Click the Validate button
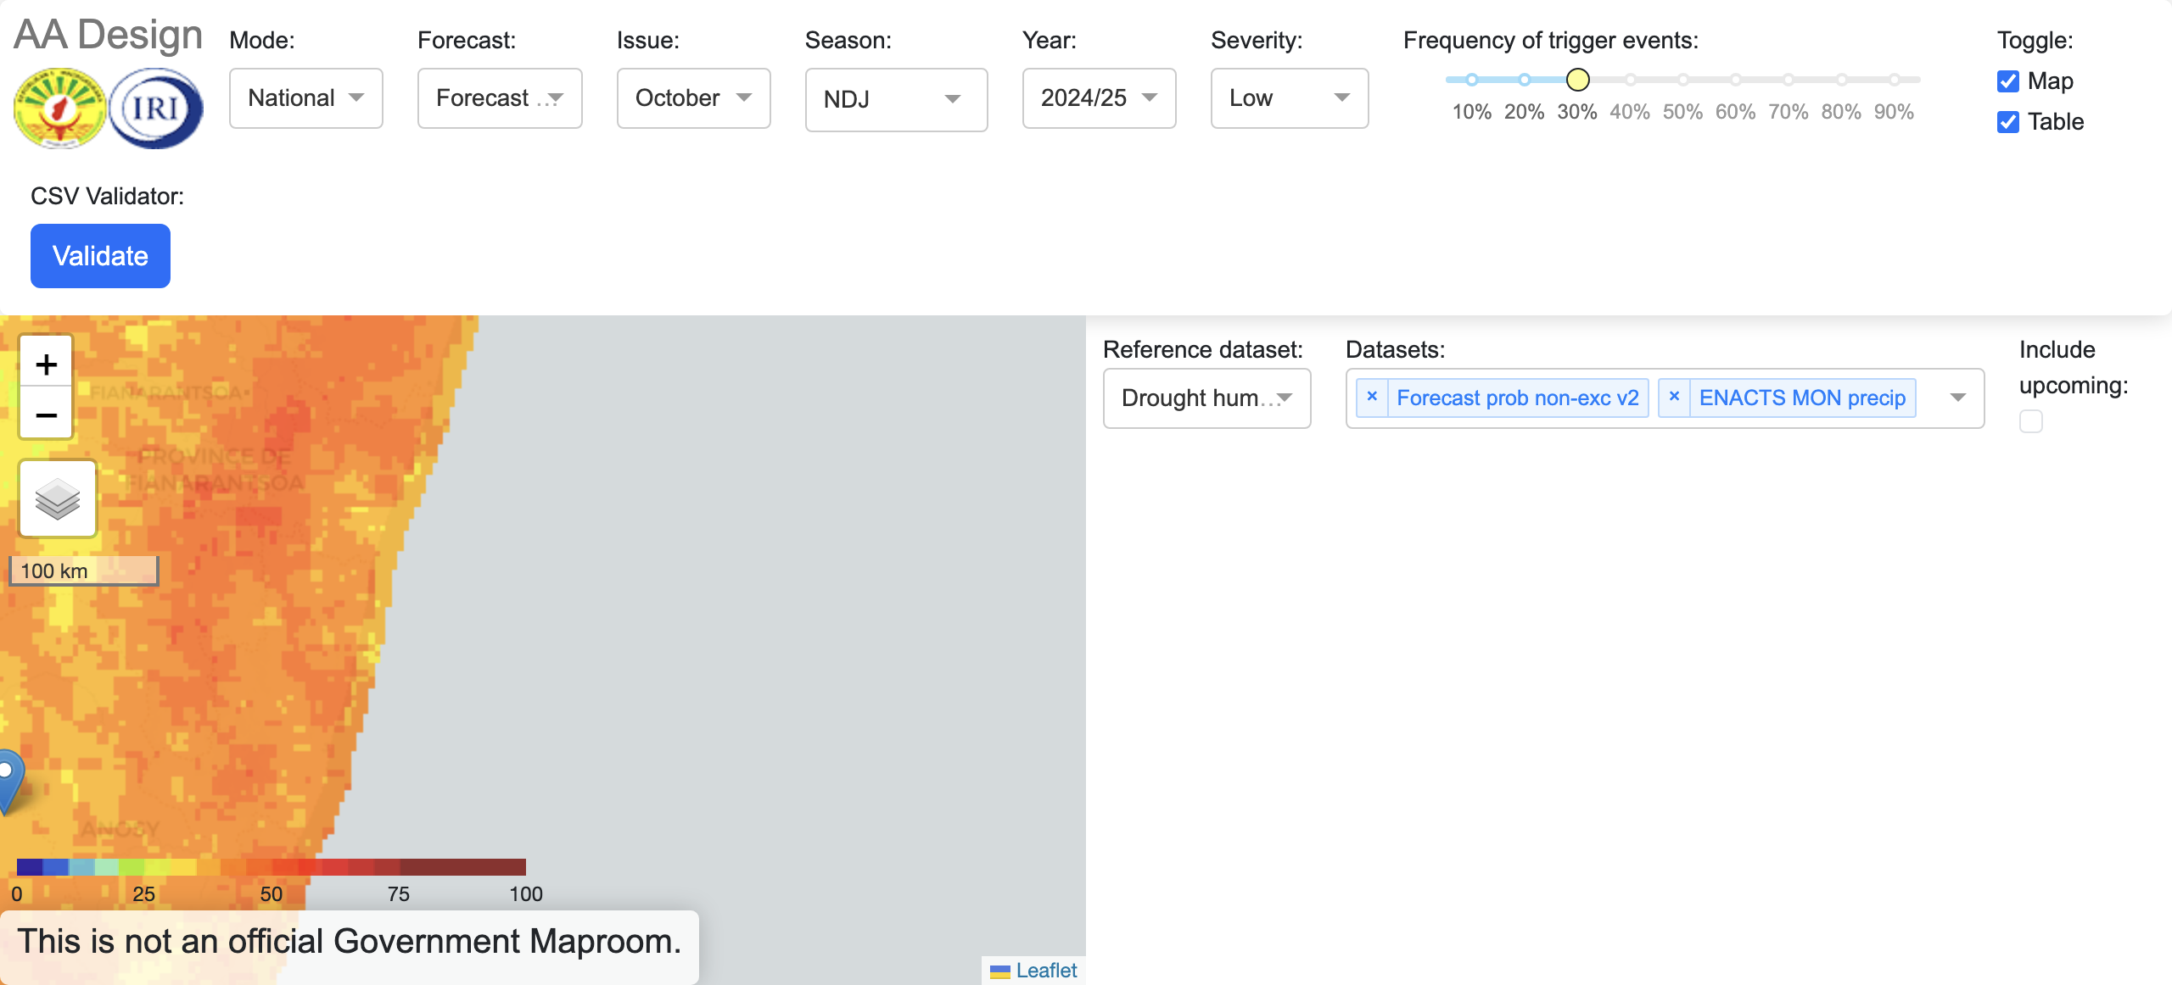Viewport: 2172px width, 985px height. point(100,256)
